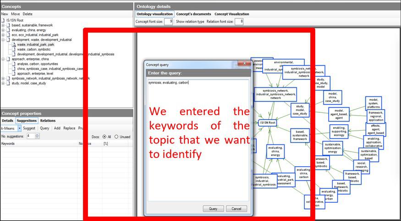Click the icon next to 'analysis, carbon, opportunities'
Image resolution: width=401 pixels, height=221 pixels.
coord(14,64)
